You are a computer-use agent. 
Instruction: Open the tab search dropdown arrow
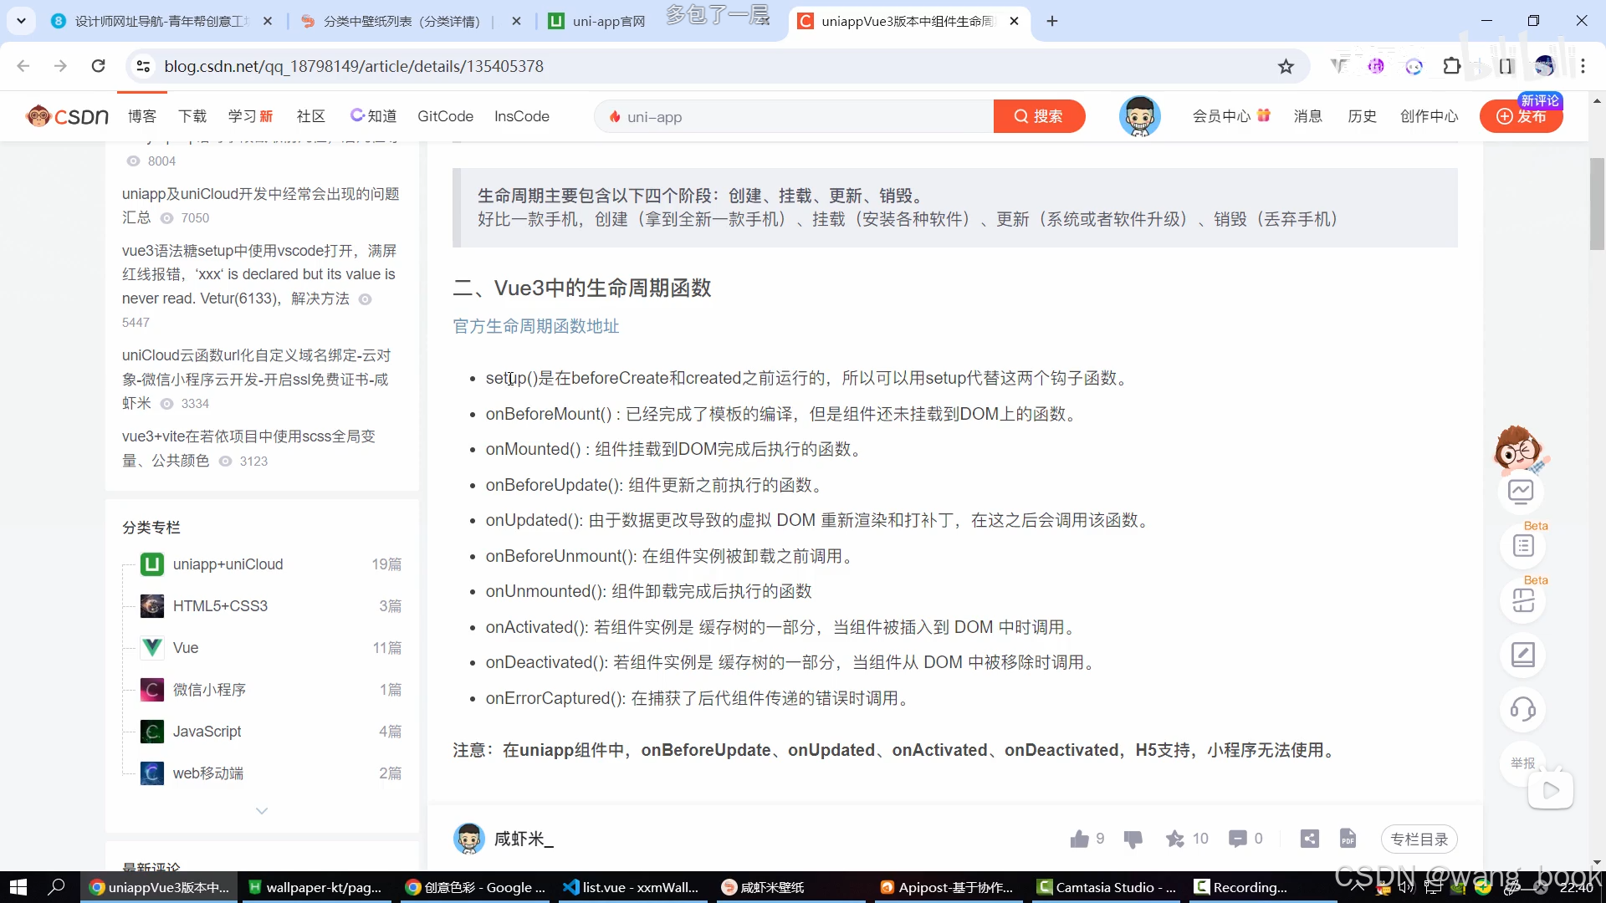(x=21, y=21)
